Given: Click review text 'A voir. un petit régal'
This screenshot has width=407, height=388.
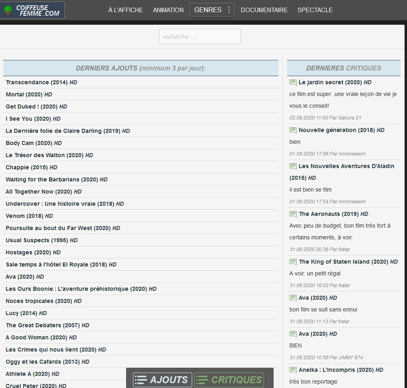Looking at the screenshot, I should [315, 274].
